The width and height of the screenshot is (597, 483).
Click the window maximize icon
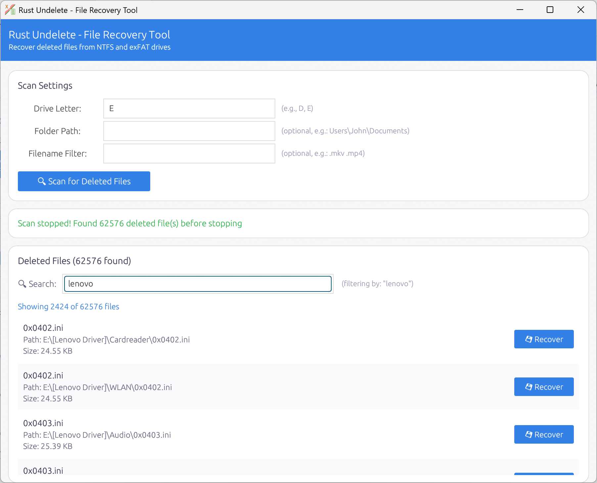click(x=550, y=10)
